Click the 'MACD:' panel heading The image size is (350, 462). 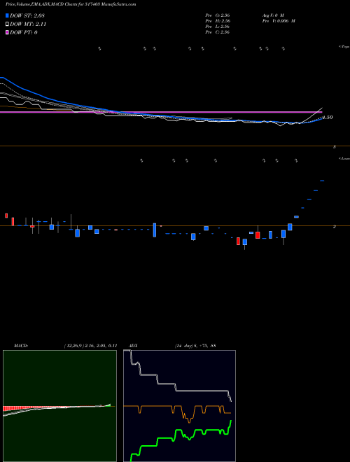click(21, 346)
